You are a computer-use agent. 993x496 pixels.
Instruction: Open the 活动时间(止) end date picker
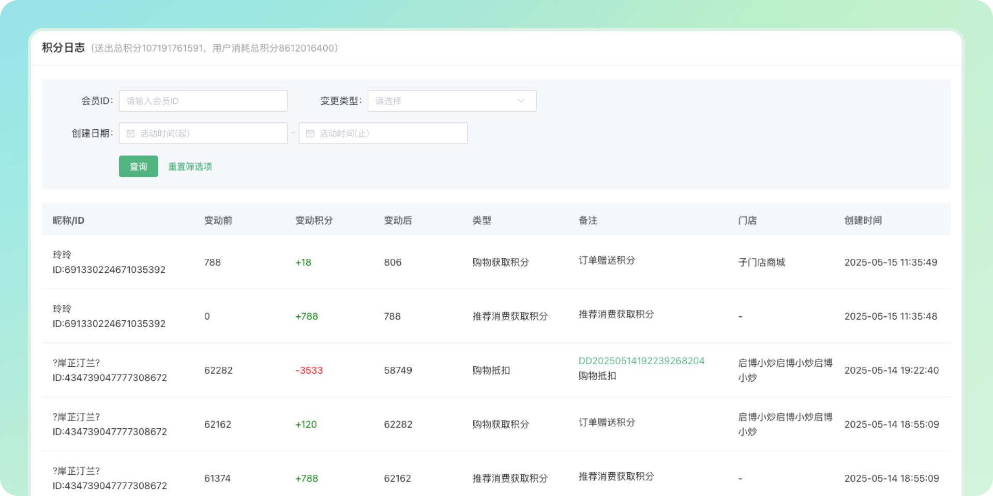(x=383, y=133)
